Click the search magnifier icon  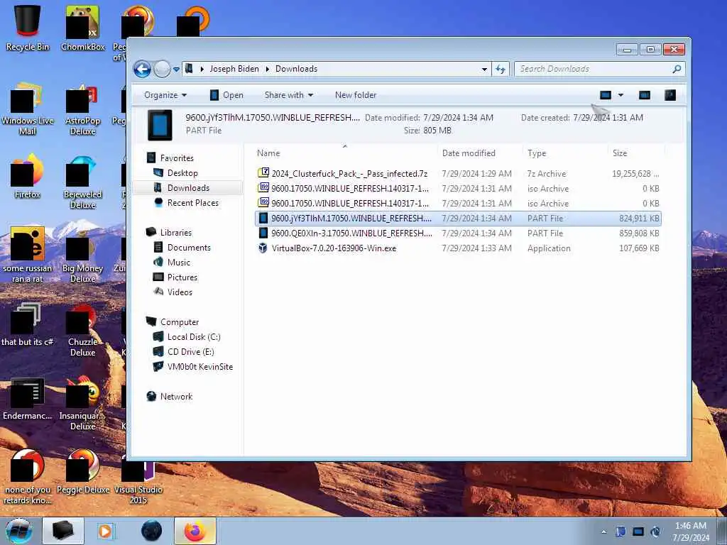click(x=677, y=69)
